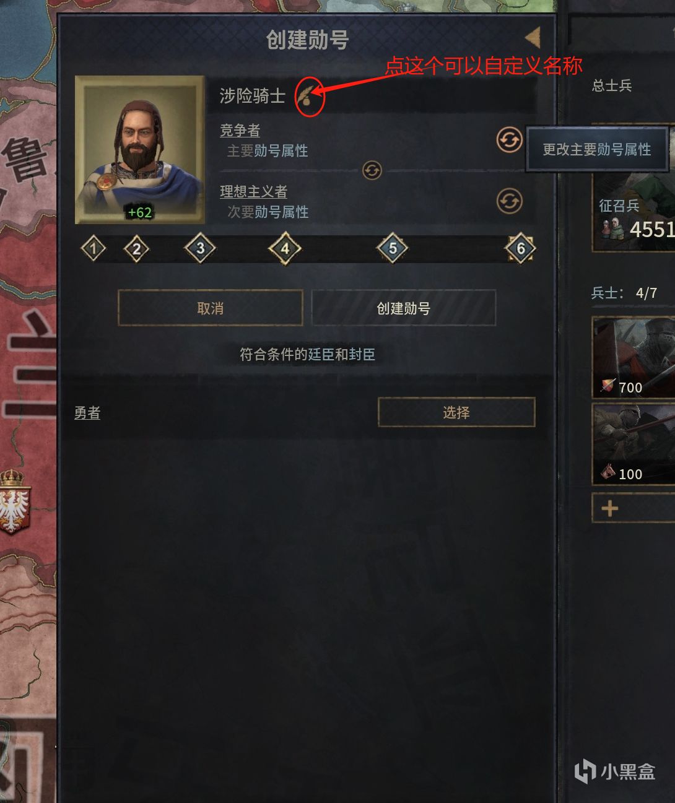The width and height of the screenshot is (675, 803).
Task: Click the quill icon to rename accolade
Action: [307, 97]
